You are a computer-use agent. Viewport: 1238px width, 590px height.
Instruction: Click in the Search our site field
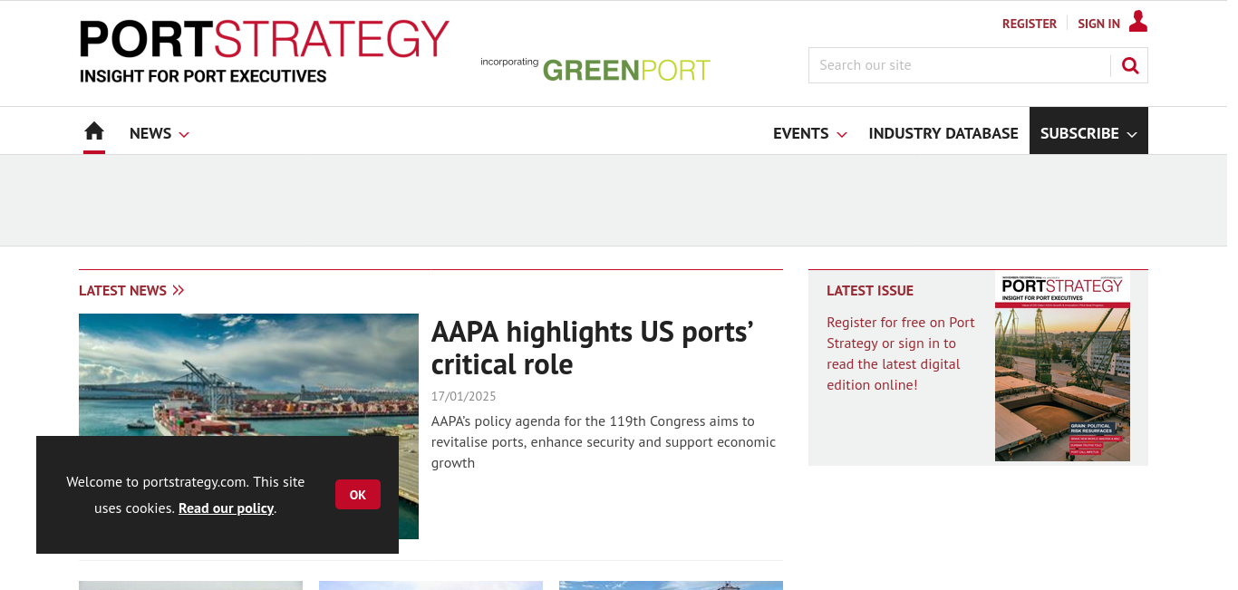(959, 65)
